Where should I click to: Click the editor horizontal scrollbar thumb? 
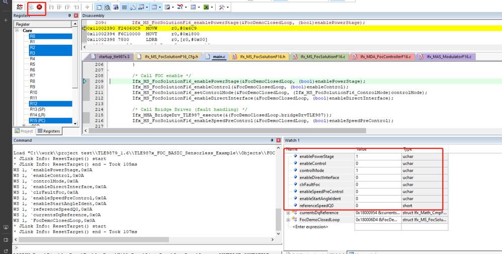pyautogui.click(x=227, y=131)
